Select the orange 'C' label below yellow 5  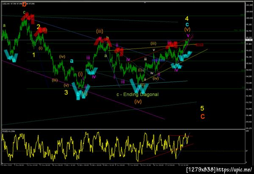202,117
